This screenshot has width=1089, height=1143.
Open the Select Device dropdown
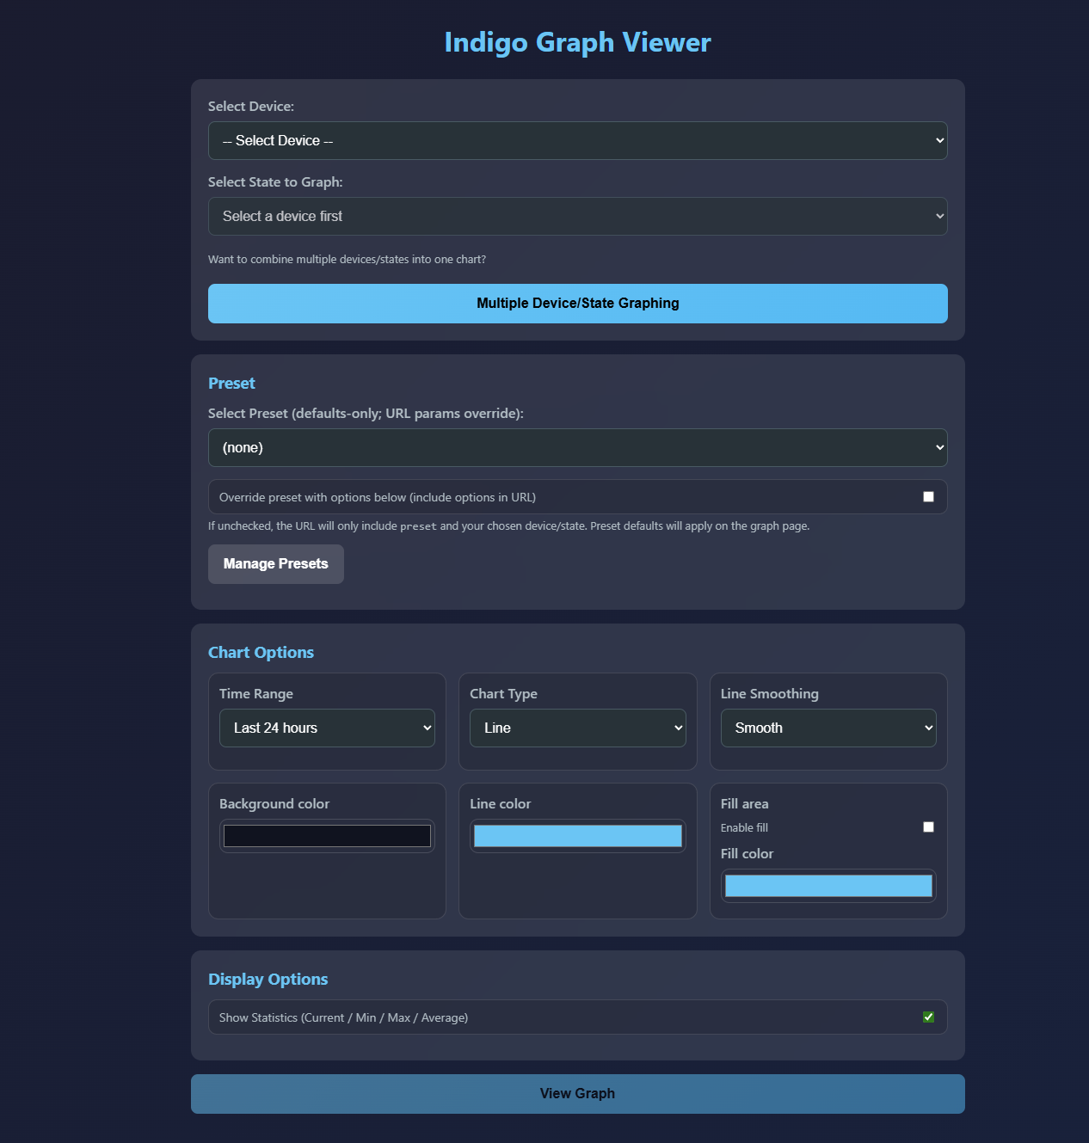click(x=577, y=140)
